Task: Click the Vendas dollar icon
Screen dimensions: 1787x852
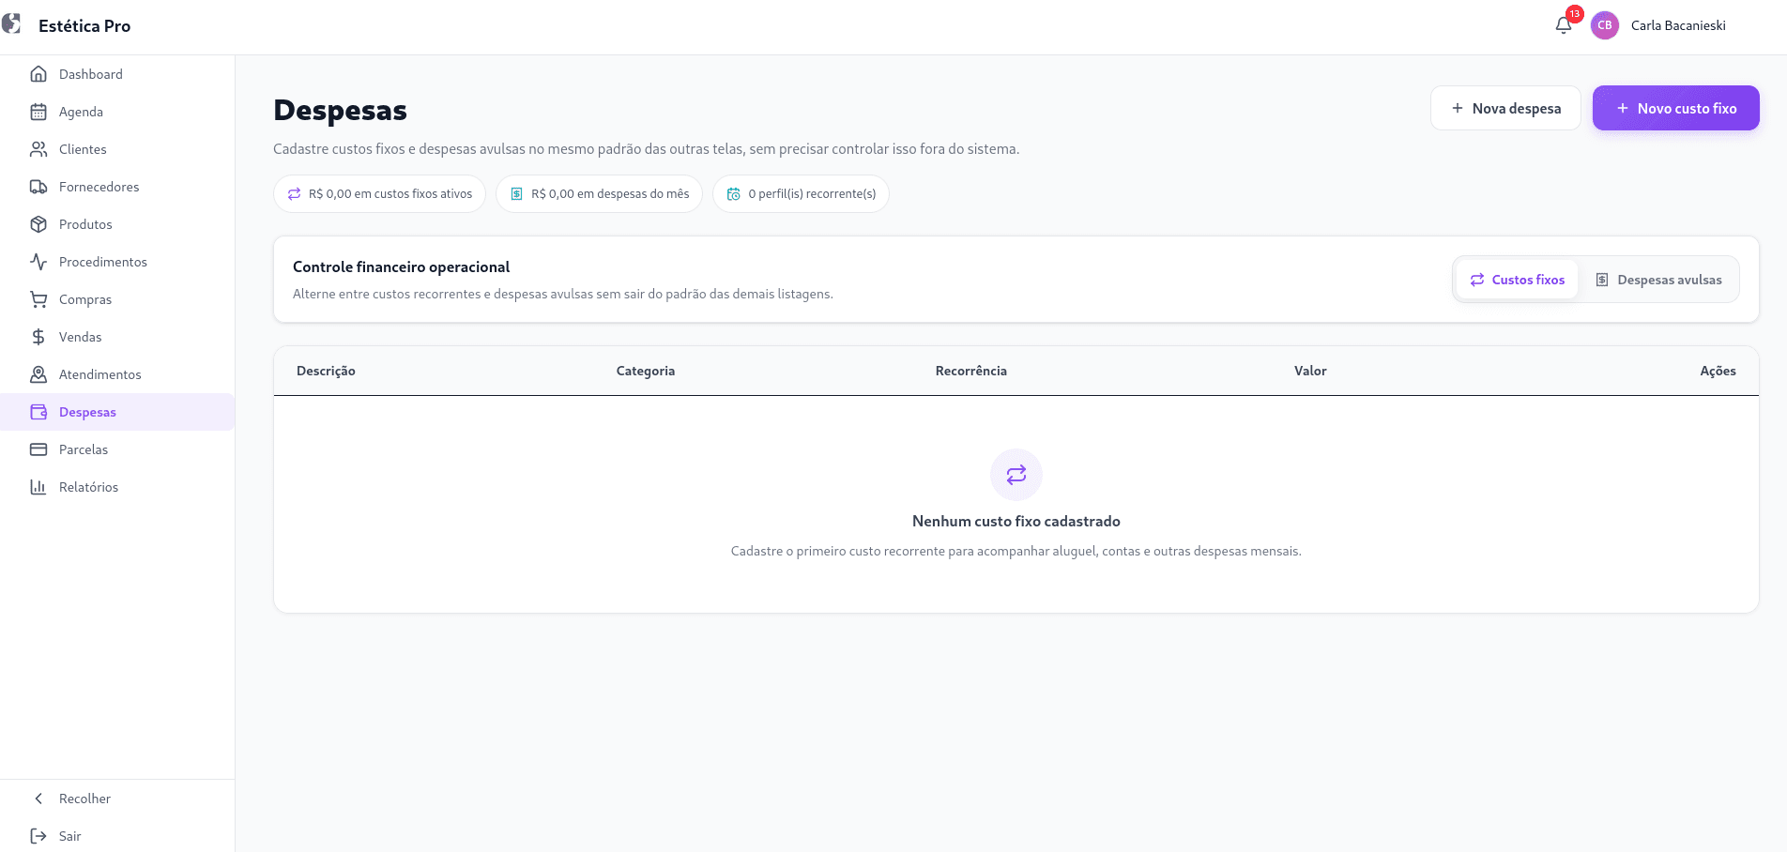Action: point(38,337)
